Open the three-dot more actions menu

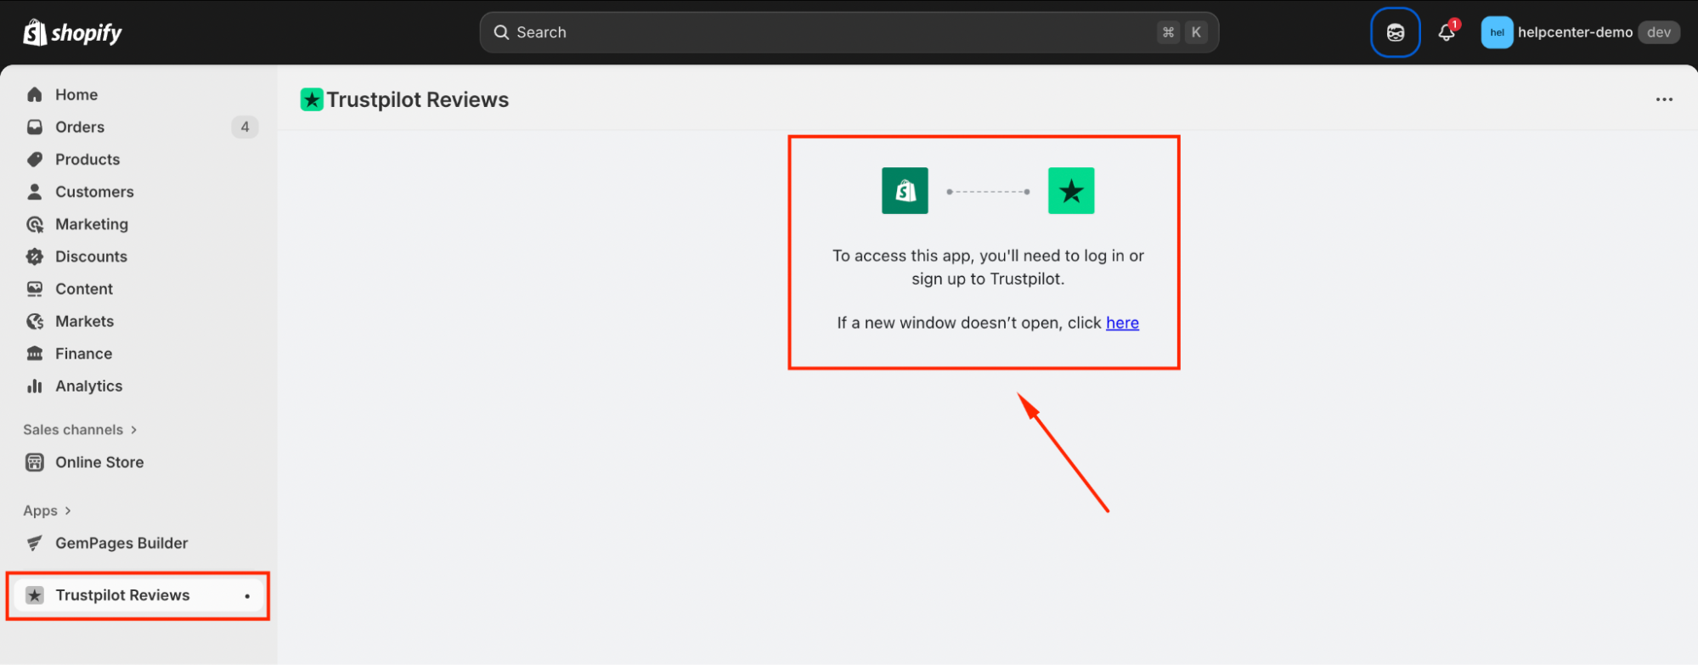pyautogui.click(x=1663, y=99)
